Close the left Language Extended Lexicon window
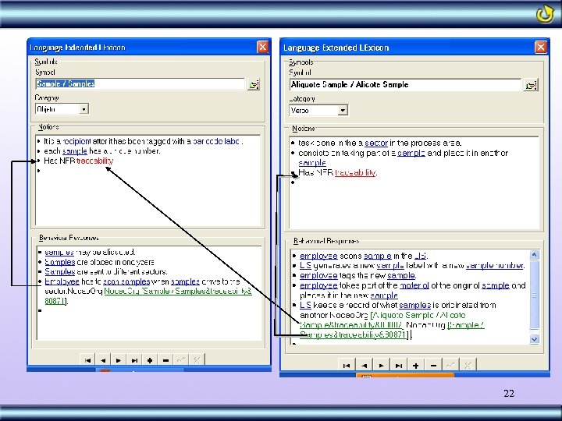Screen dimensions: 562x421 263,47
